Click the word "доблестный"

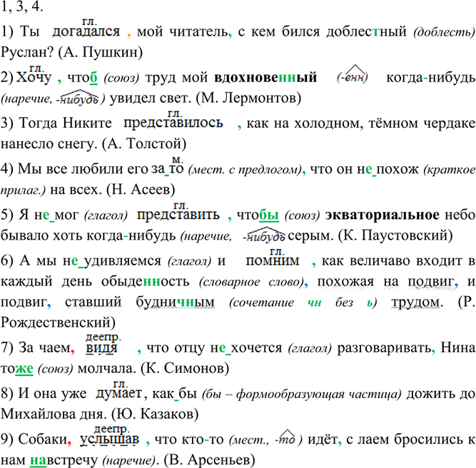(x=366, y=31)
